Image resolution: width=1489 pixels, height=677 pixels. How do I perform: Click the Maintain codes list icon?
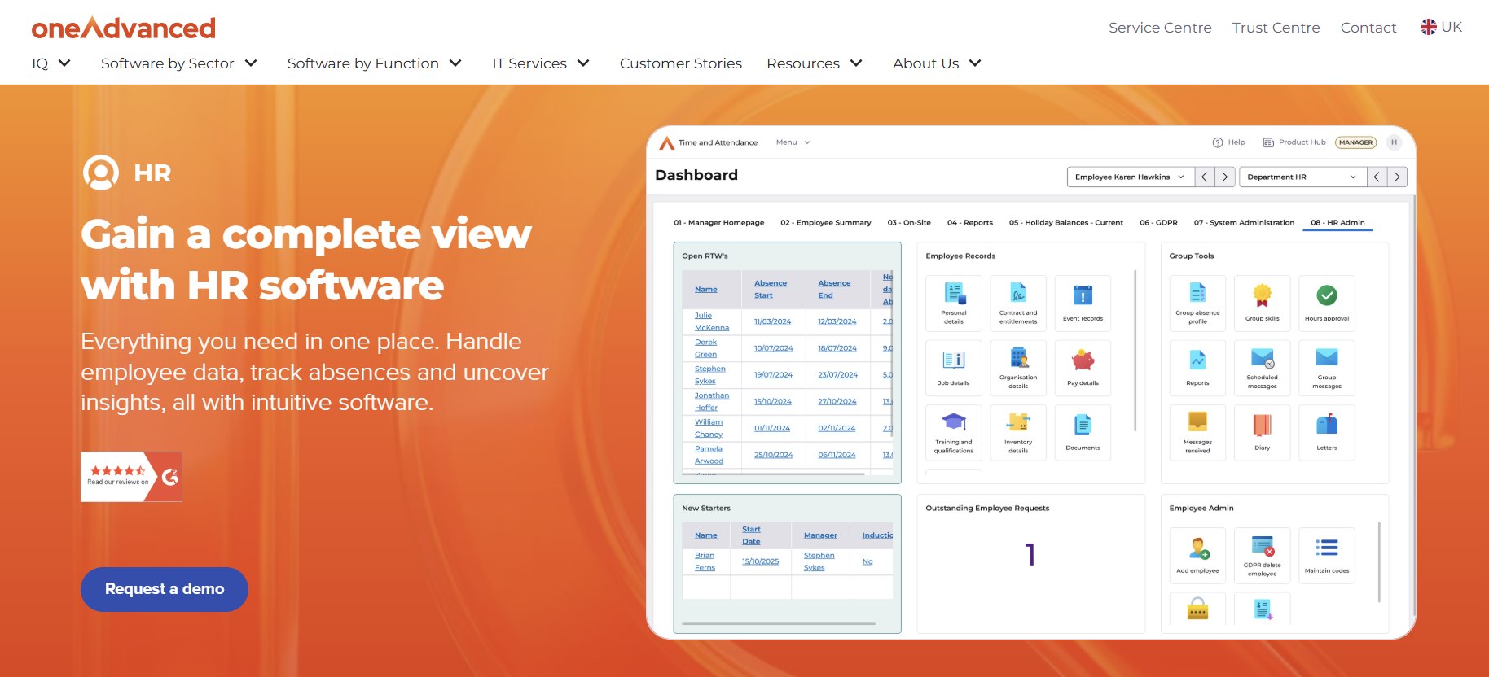point(1327,556)
